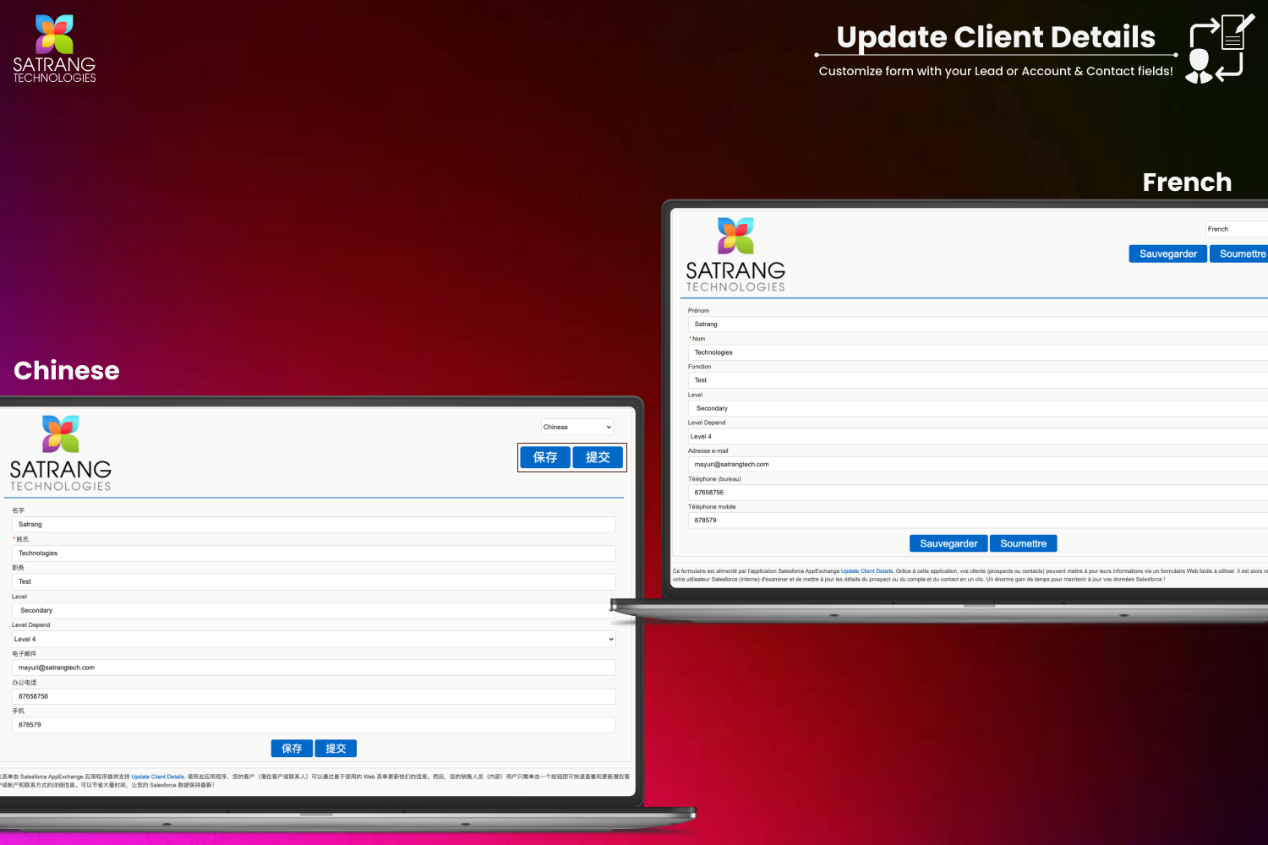
Task: Click top Sauvegarder button in French form
Action: click(1168, 253)
